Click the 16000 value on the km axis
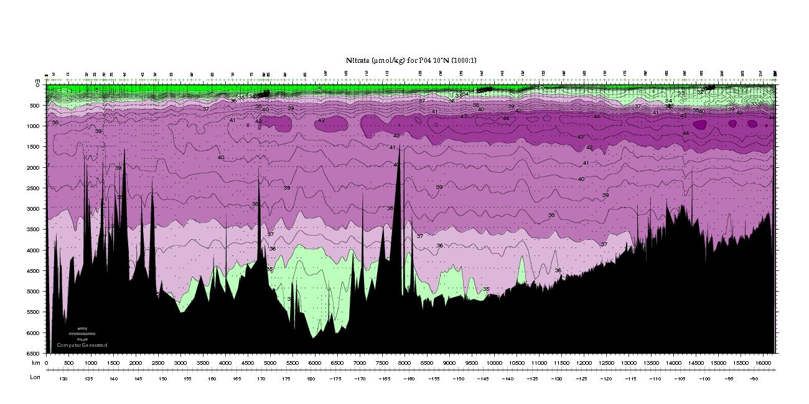 coord(764,362)
